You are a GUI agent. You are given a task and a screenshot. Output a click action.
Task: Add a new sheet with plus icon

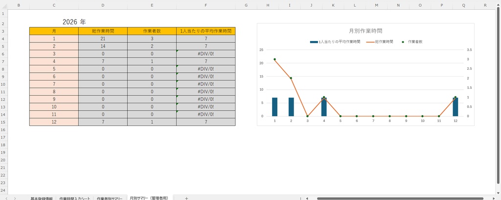click(186, 198)
